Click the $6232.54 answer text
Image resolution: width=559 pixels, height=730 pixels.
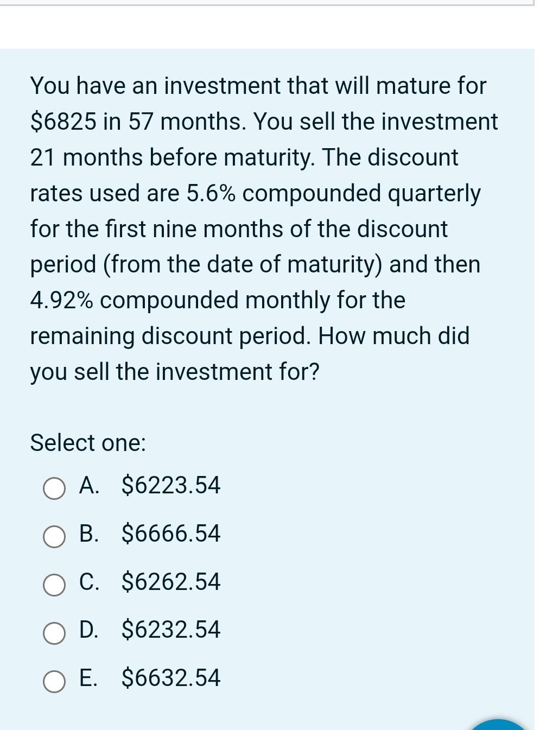click(x=171, y=630)
